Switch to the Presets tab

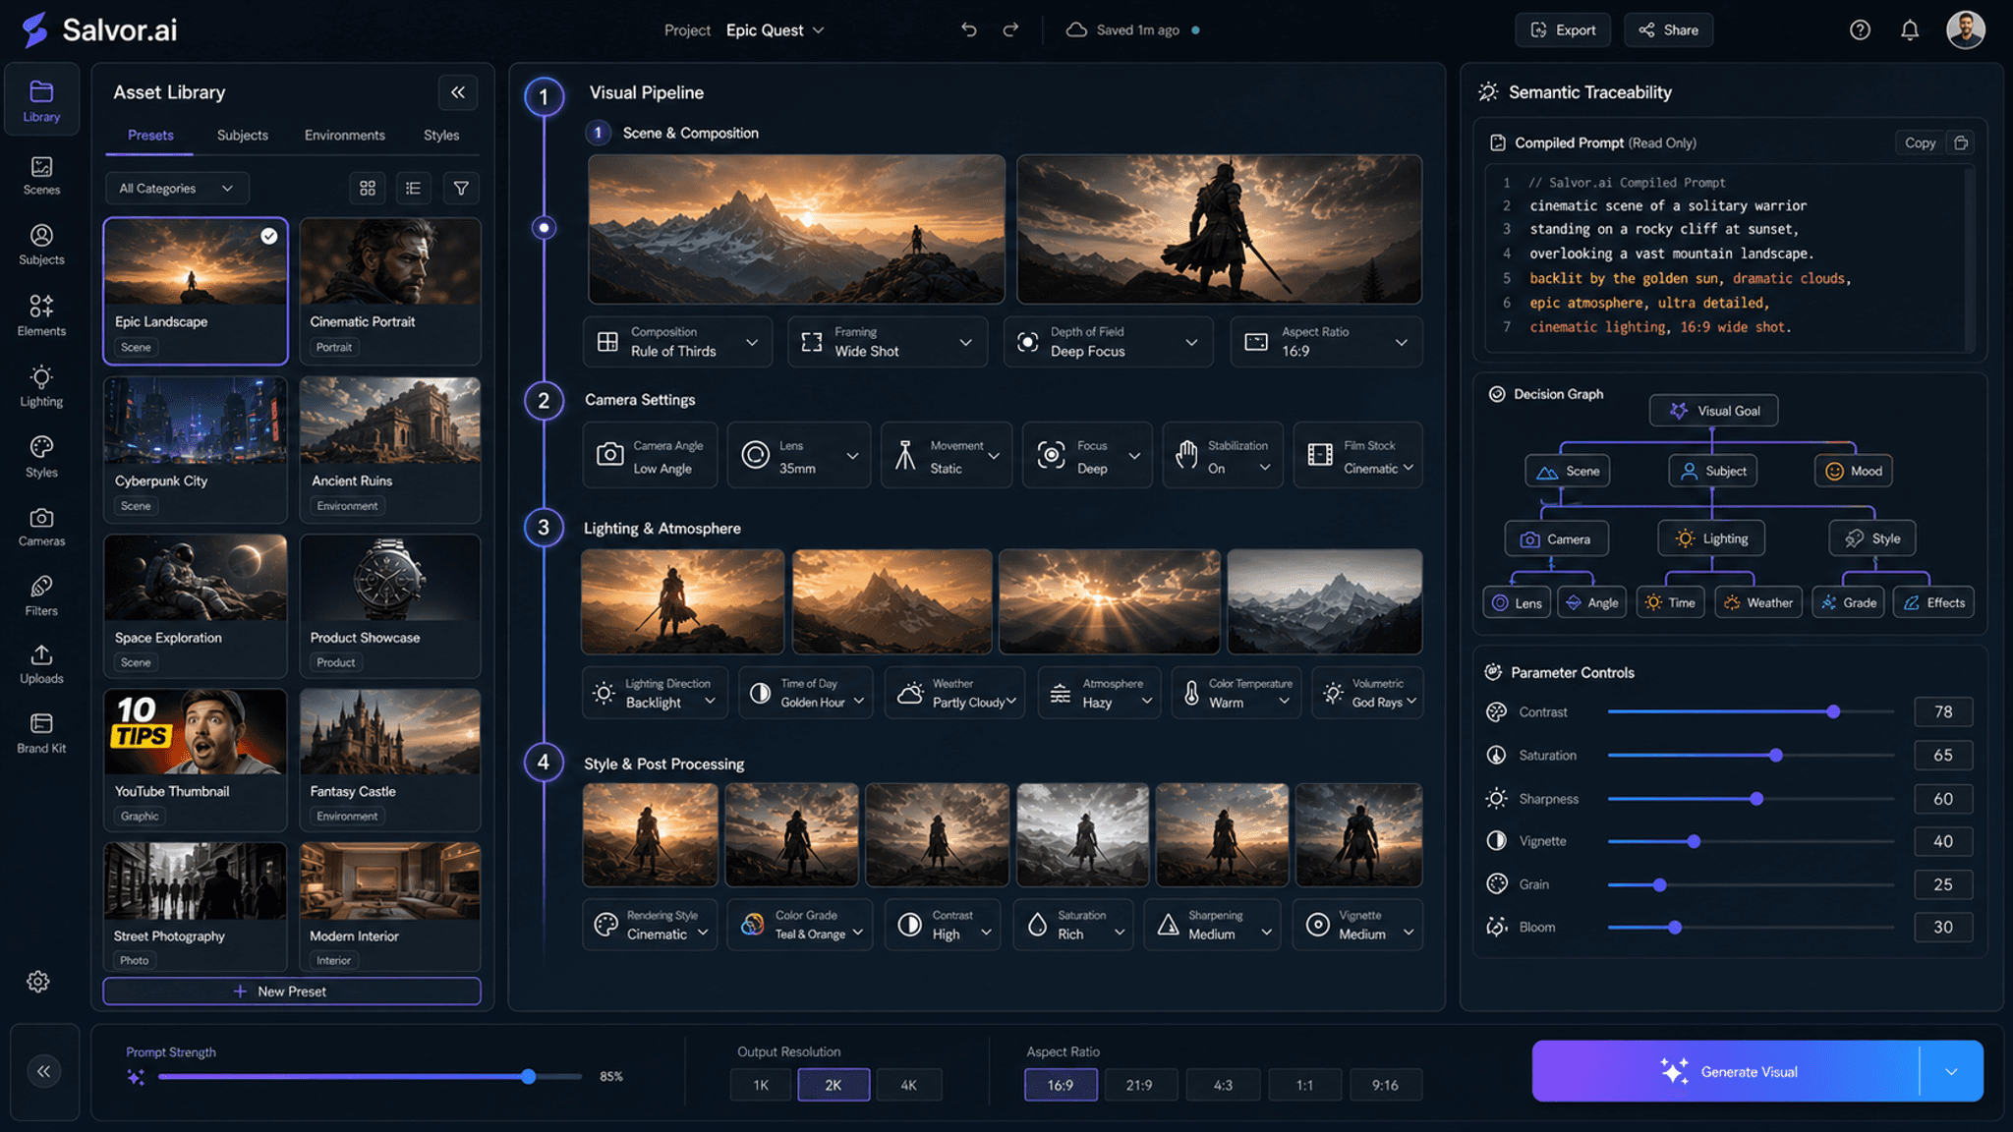click(x=150, y=136)
